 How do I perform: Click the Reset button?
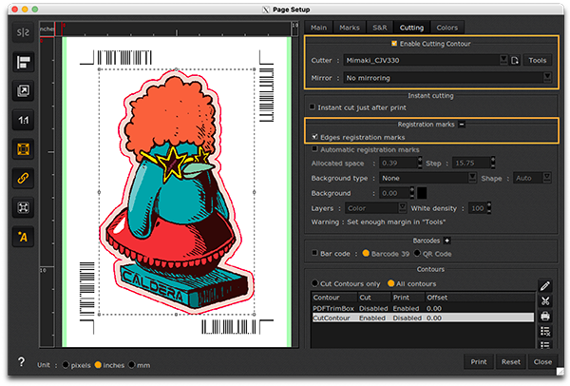click(x=511, y=361)
